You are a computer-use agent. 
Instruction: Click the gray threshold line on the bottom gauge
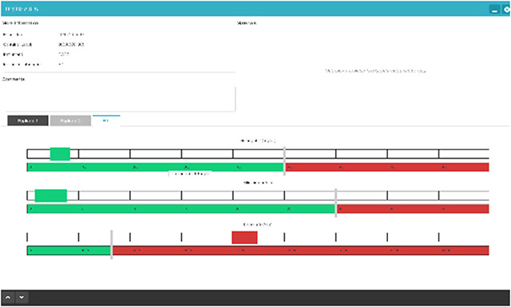[x=112, y=245]
